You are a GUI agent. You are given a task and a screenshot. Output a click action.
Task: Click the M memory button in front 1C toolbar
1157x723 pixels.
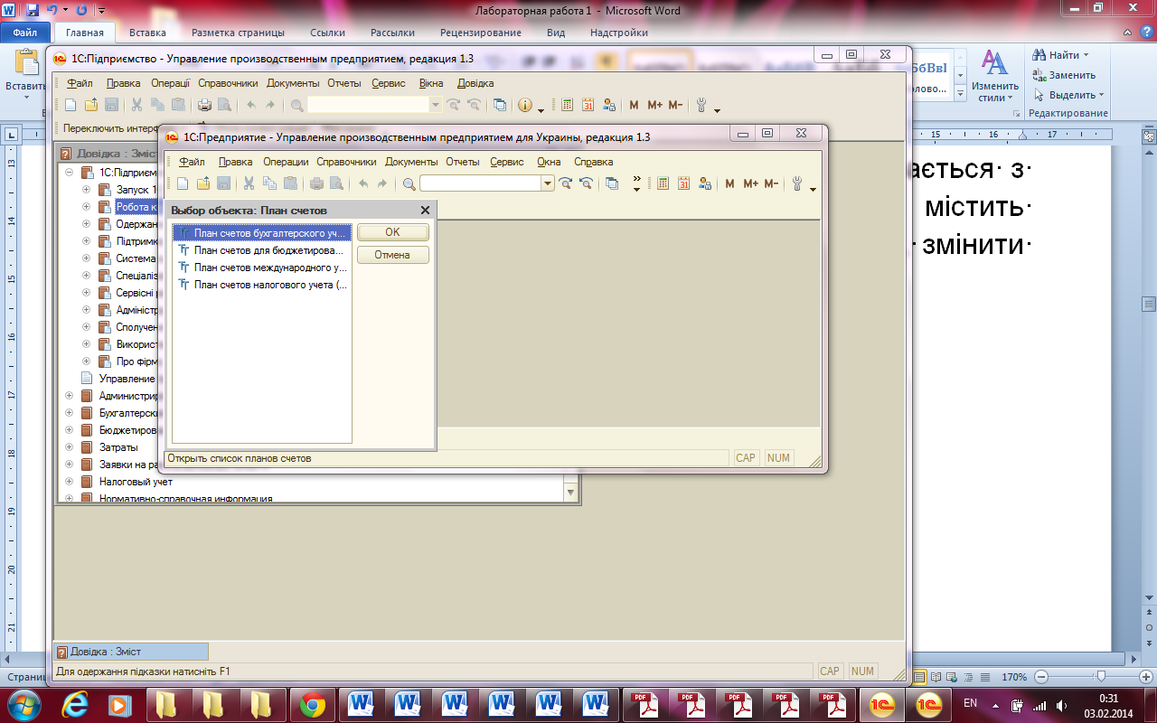coord(729,183)
